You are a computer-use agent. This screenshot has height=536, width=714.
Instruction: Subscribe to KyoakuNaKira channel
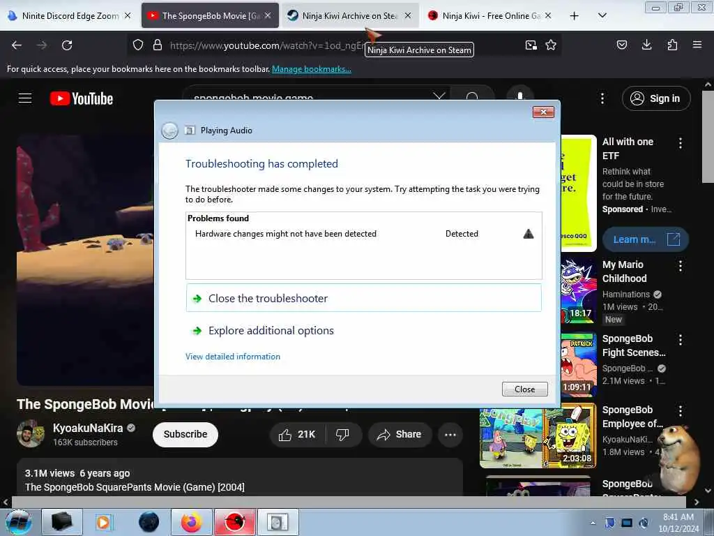pos(185,434)
